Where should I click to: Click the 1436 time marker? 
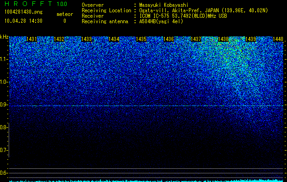coord(168,39)
